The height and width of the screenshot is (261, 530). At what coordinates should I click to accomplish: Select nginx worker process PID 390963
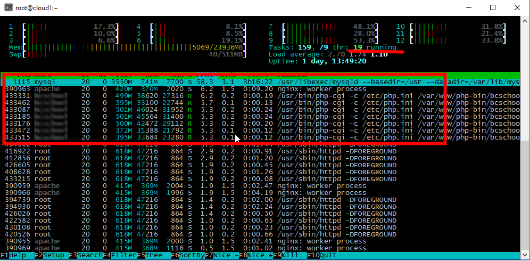260,89
